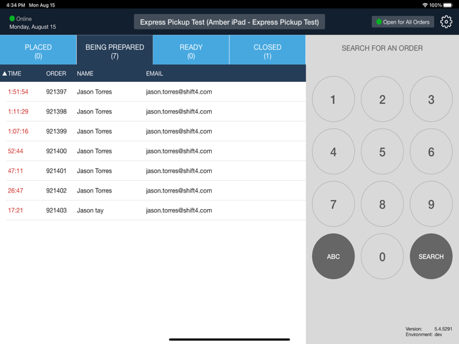The width and height of the screenshot is (459, 344).
Task: Tap keypad digit 7
Action: [333, 204]
